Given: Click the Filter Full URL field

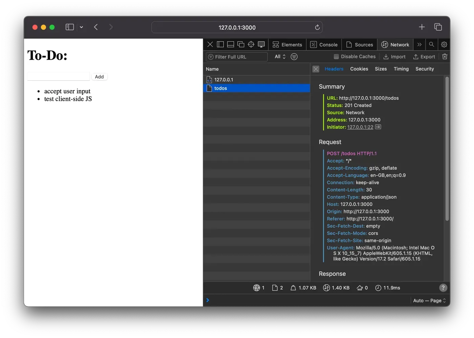Looking at the screenshot, I should coord(237,57).
